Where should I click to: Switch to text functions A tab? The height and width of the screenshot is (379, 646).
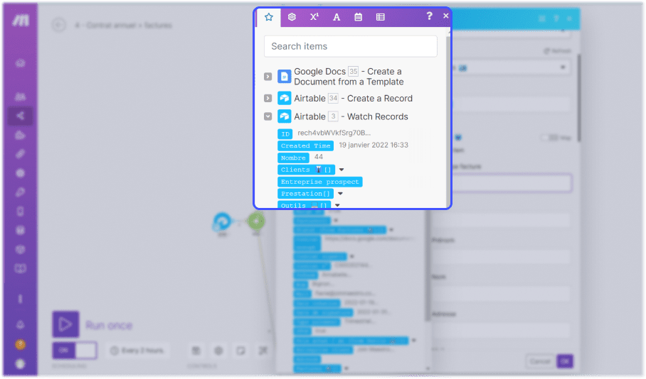pos(337,17)
